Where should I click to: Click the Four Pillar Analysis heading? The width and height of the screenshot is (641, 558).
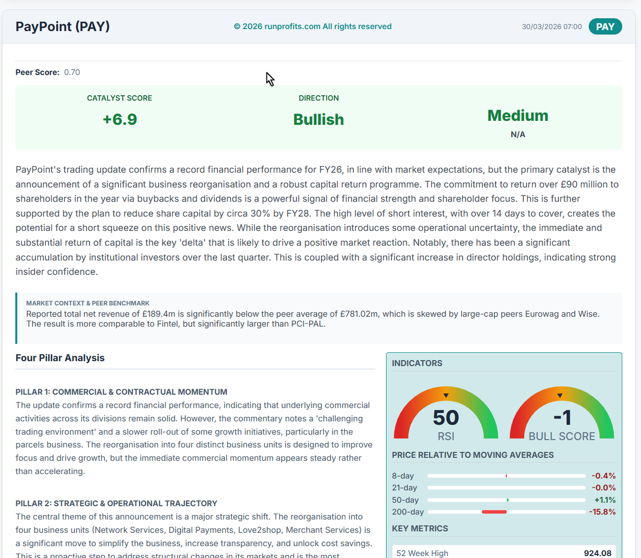coord(60,358)
